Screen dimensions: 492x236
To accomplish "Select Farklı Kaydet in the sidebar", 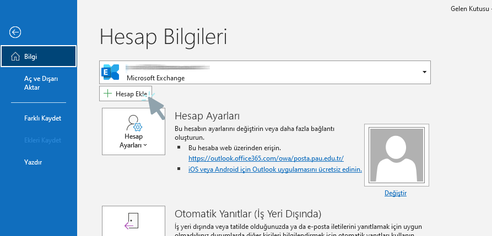I will pos(42,118).
